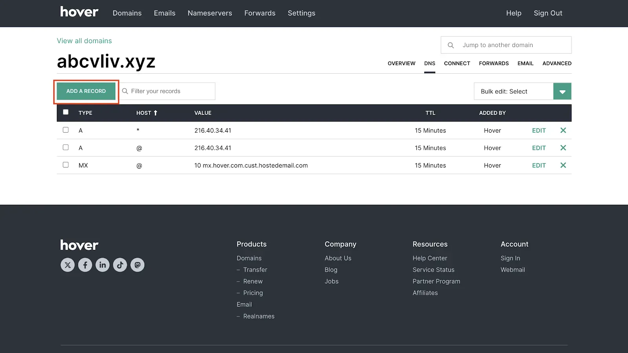Open Help in top navigation

coord(514,13)
